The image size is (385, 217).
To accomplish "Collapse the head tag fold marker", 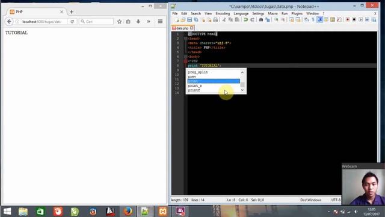I will tap(186, 39).
